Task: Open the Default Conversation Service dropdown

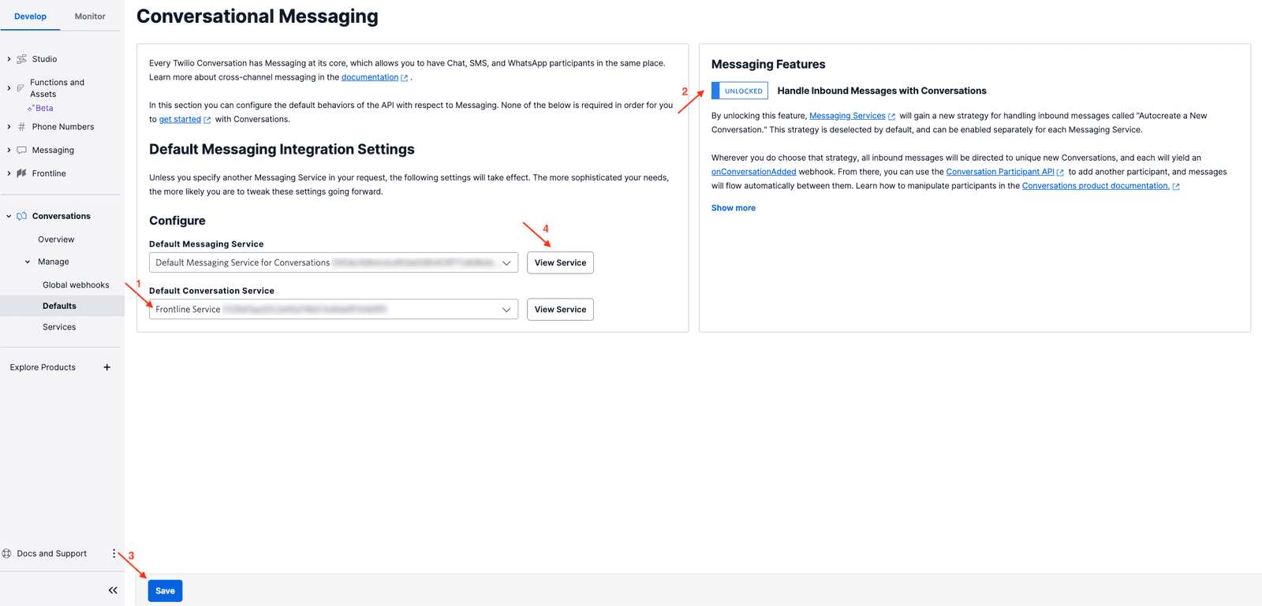Action: click(x=334, y=309)
